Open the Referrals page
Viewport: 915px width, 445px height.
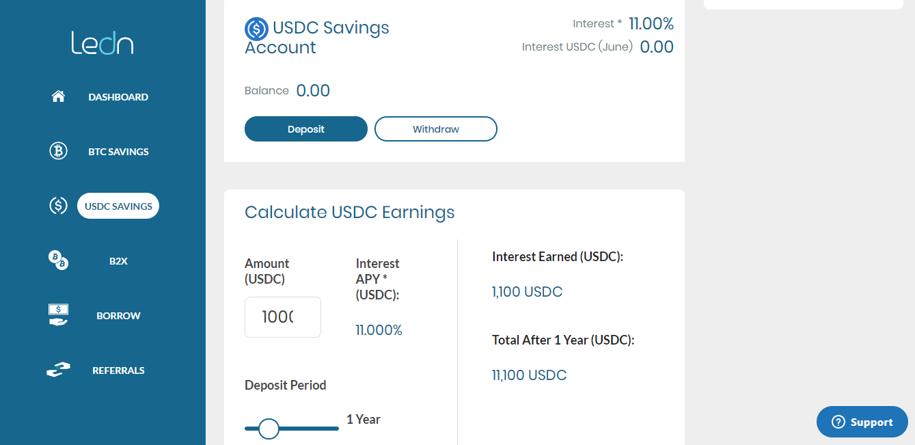click(118, 370)
